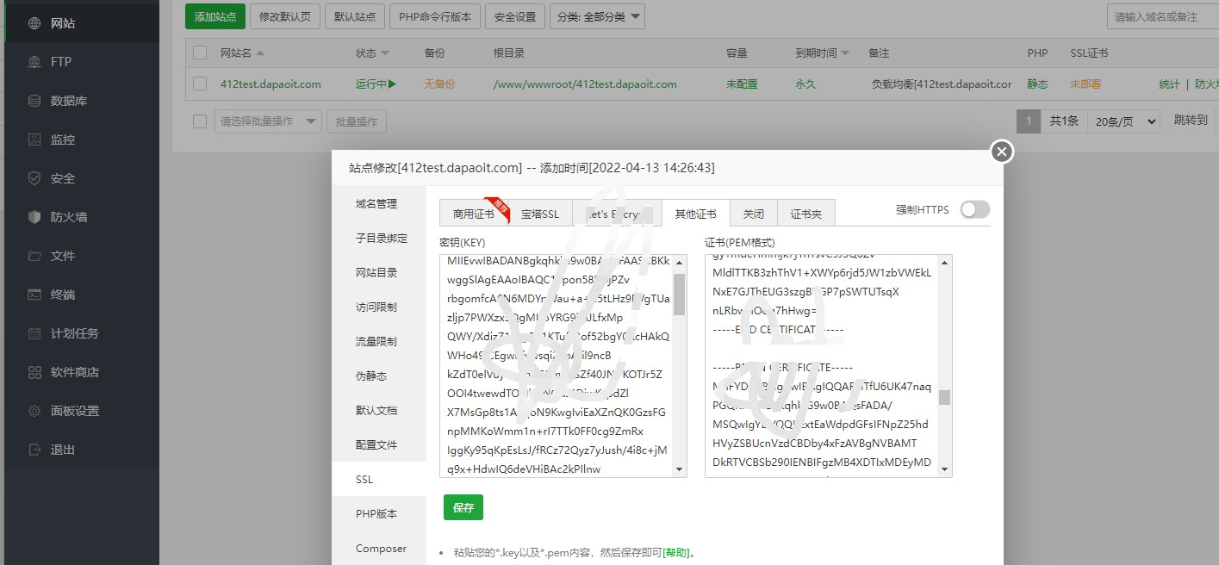Viewport: 1219px width, 565px height.
Task: Open the /www/wwwroot/412test.dapaoit.com root path link
Action: click(585, 84)
